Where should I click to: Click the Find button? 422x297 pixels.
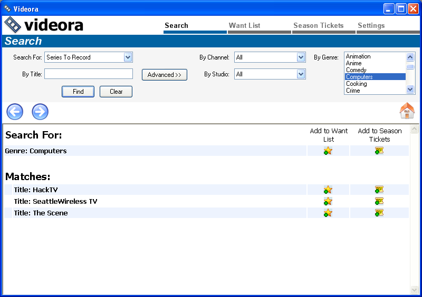point(78,92)
